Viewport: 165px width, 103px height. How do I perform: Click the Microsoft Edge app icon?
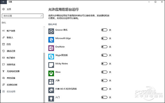[51, 40]
